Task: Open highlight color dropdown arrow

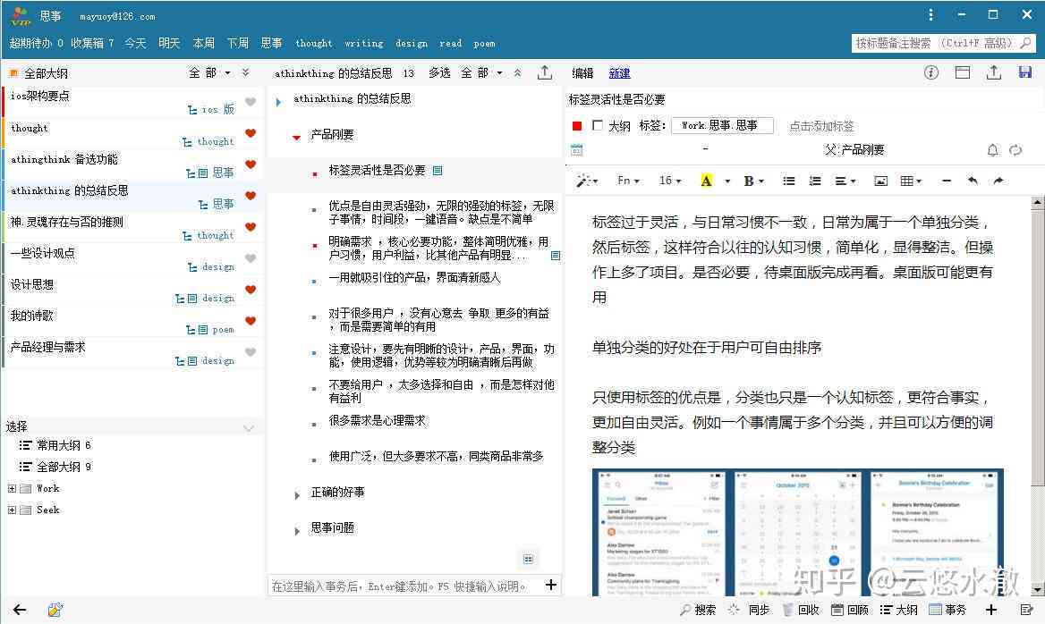Action: coord(727,181)
